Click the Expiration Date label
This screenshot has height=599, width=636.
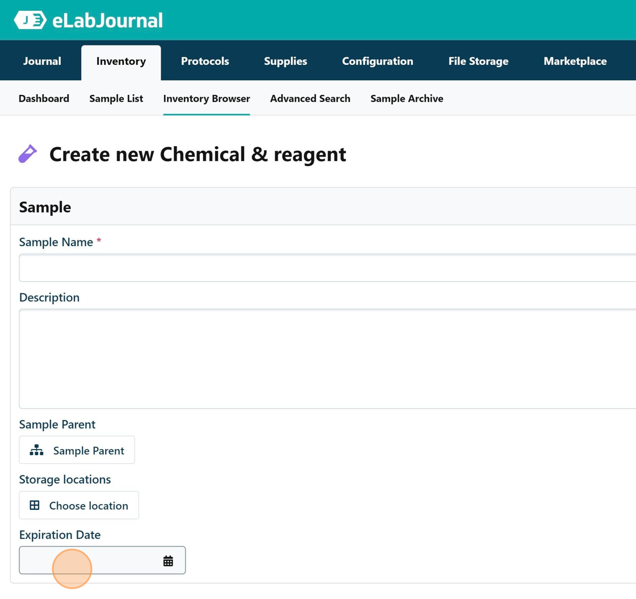(x=60, y=534)
